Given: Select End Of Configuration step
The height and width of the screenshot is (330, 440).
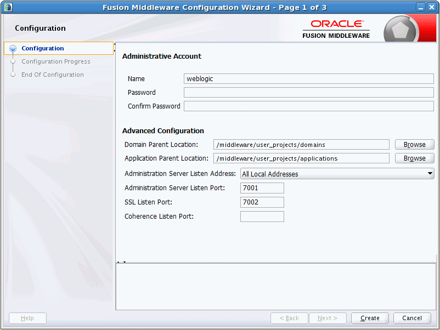Looking at the screenshot, I should [x=53, y=75].
